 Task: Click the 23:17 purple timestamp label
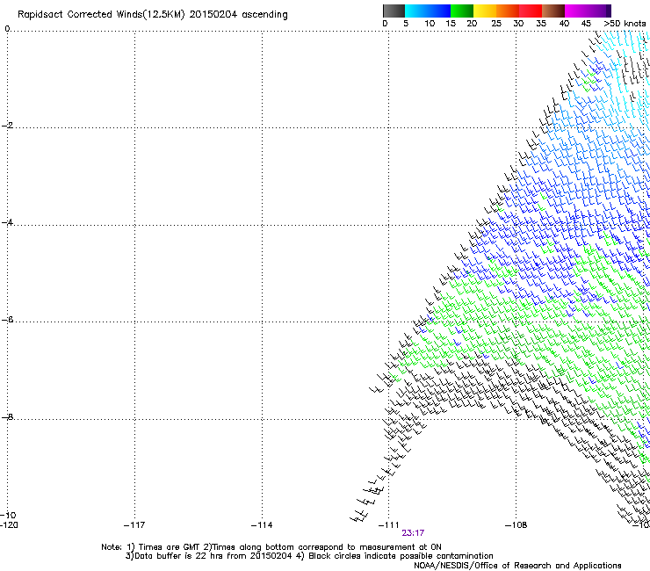coord(413,533)
